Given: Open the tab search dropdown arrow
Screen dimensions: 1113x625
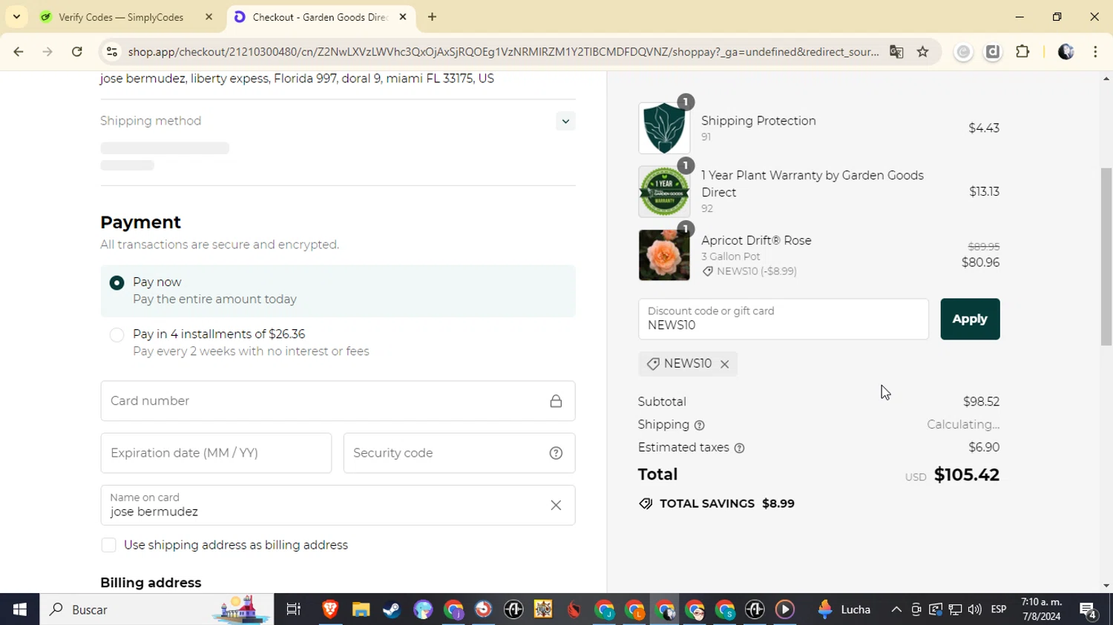Looking at the screenshot, I should pos(16,16).
